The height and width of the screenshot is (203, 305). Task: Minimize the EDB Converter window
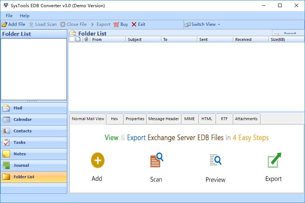coord(264,5)
